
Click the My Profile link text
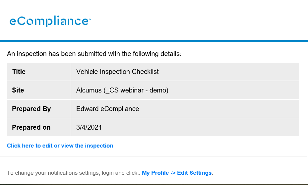tap(155, 173)
